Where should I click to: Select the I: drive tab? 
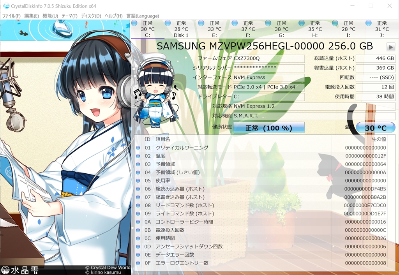[348, 29]
